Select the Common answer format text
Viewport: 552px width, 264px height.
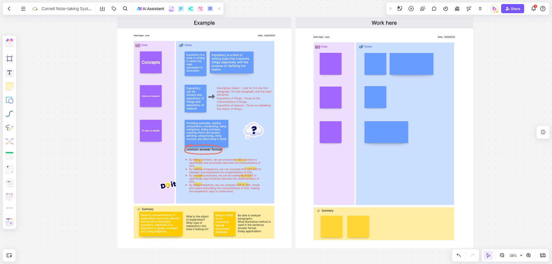(203, 149)
